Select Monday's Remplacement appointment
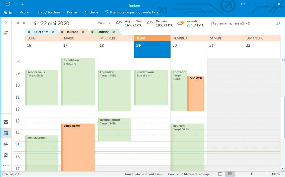The height and width of the screenshot is (177, 285). pos(41,153)
